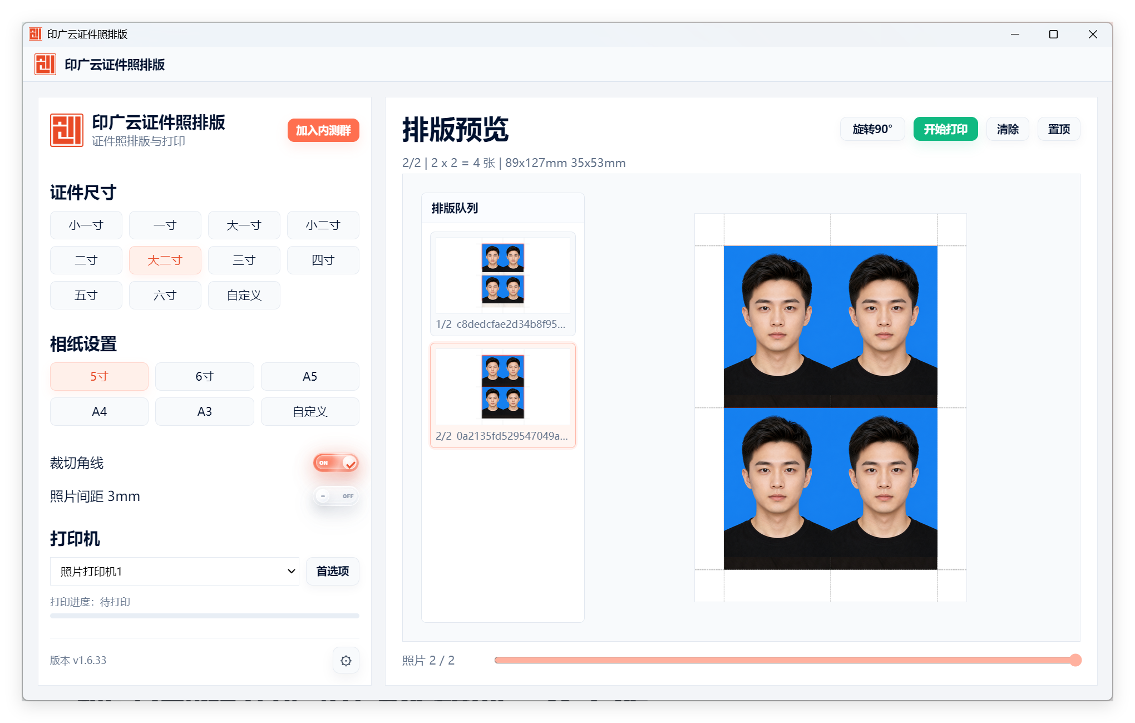This screenshot has width=1135, height=723.
Task: Open queue thumbnail 2/2 0a2135fd529547049a
Action: click(503, 396)
